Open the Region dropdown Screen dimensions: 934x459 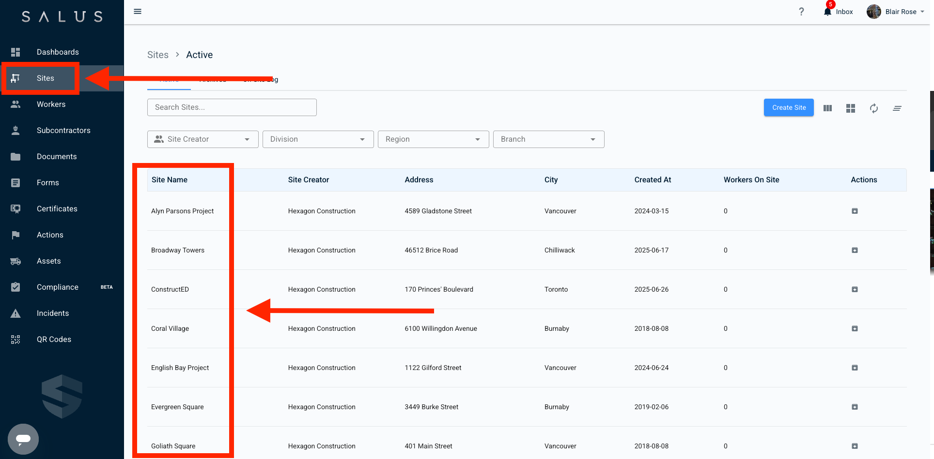tap(433, 139)
